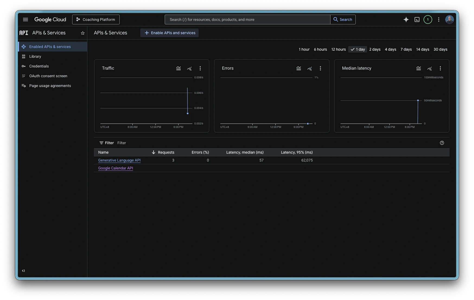
Task: Open Coaching Platform project selector
Action: tap(96, 20)
